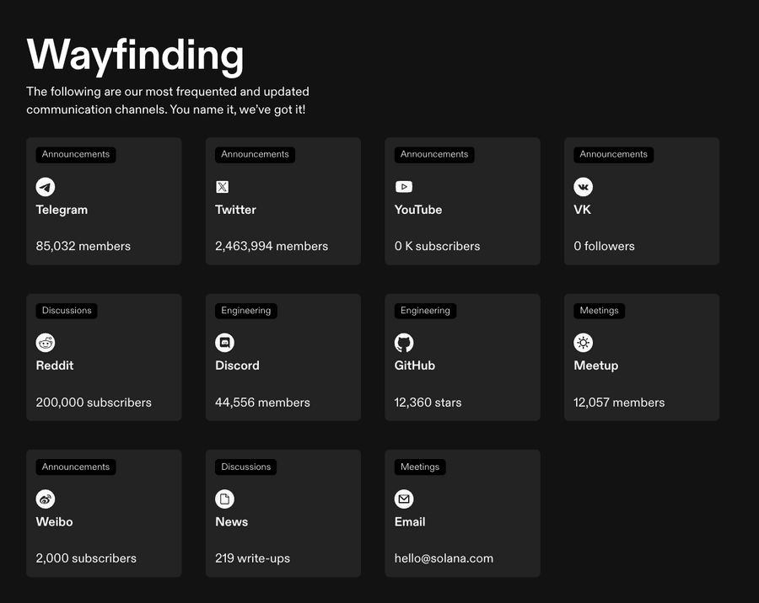Click the Meetup sun icon
The width and height of the screenshot is (759, 603).
(583, 343)
